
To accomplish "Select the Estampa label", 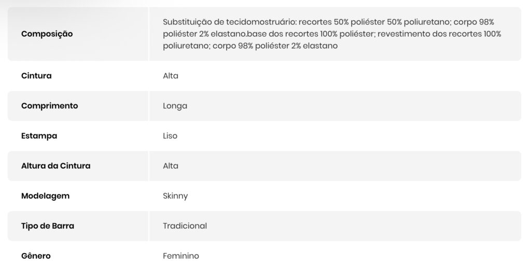I will pyautogui.click(x=39, y=136).
